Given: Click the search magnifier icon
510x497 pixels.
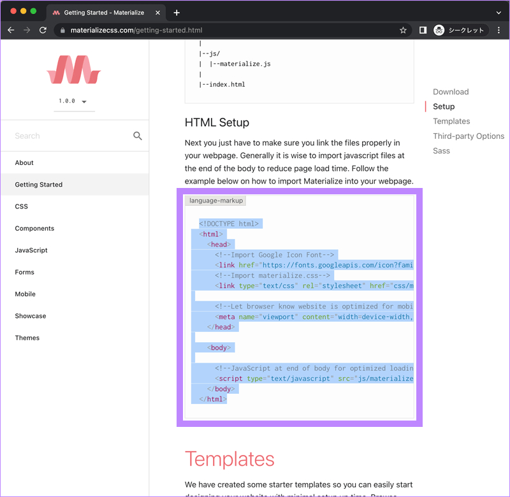Looking at the screenshot, I should 137,136.
